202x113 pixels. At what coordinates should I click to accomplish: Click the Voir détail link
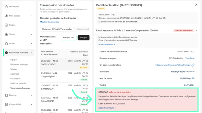(x=190, y=58)
